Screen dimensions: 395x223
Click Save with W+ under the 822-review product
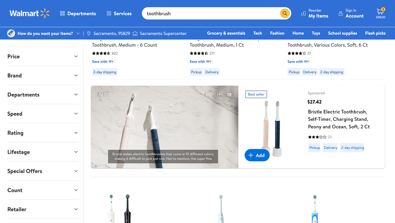[103, 62]
